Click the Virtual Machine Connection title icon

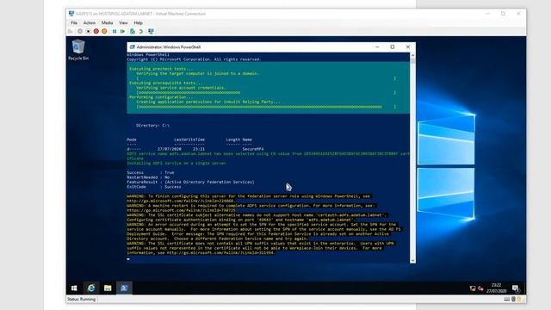point(71,14)
